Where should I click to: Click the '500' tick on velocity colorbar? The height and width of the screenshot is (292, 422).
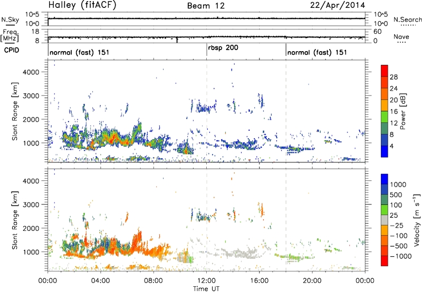[396, 195]
